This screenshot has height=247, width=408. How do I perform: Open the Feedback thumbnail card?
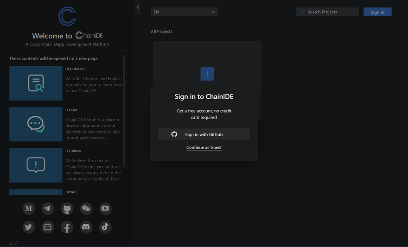36,165
